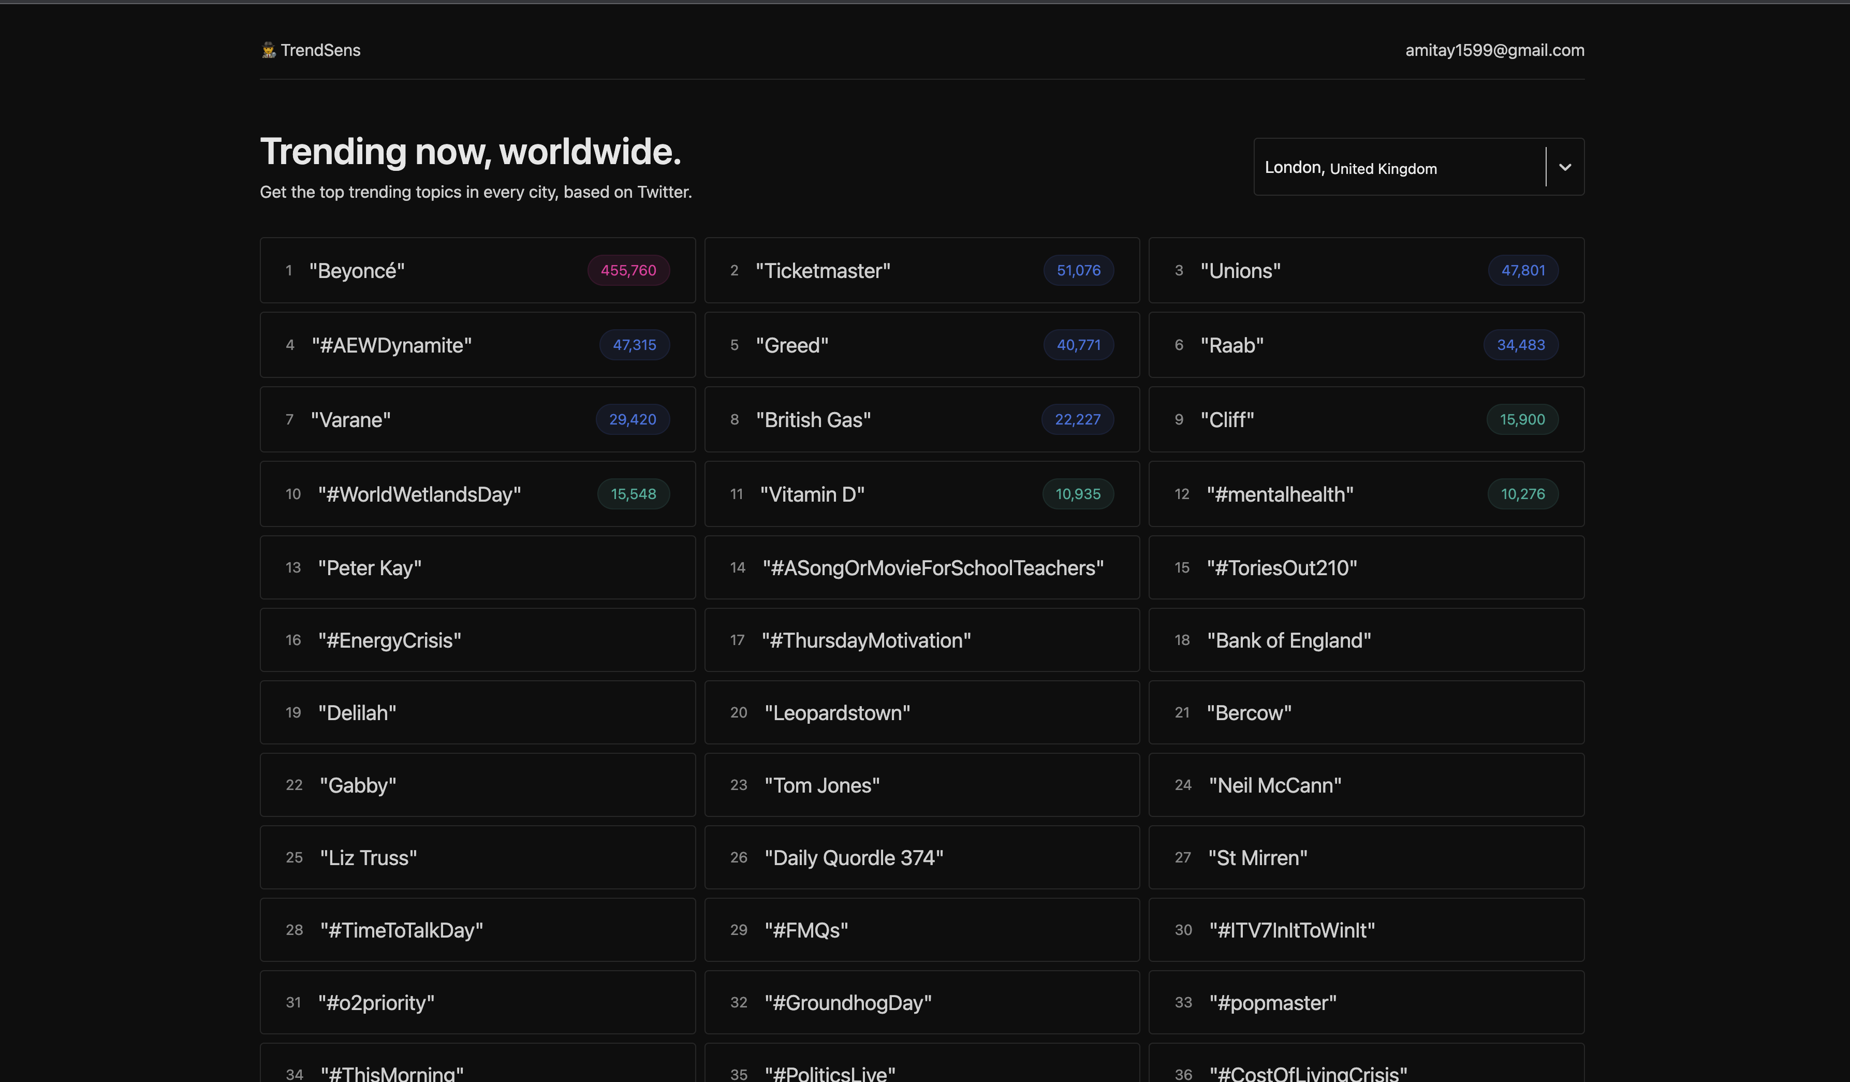This screenshot has width=1850, height=1082.
Task: Open the "Daily Quordle 374" trend
Action: pyautogui.click(x=922, y=857)
